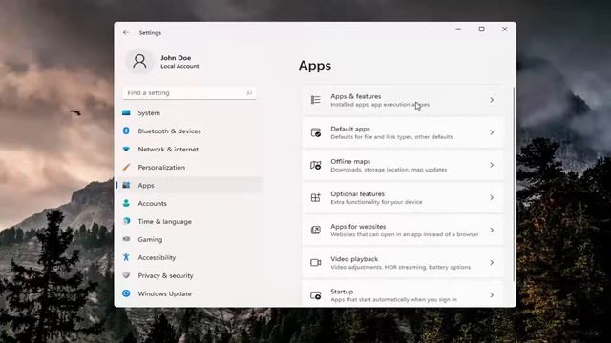The image size is (611, 343).
Task: Select Network & internet category
Action: coord(189,149)
